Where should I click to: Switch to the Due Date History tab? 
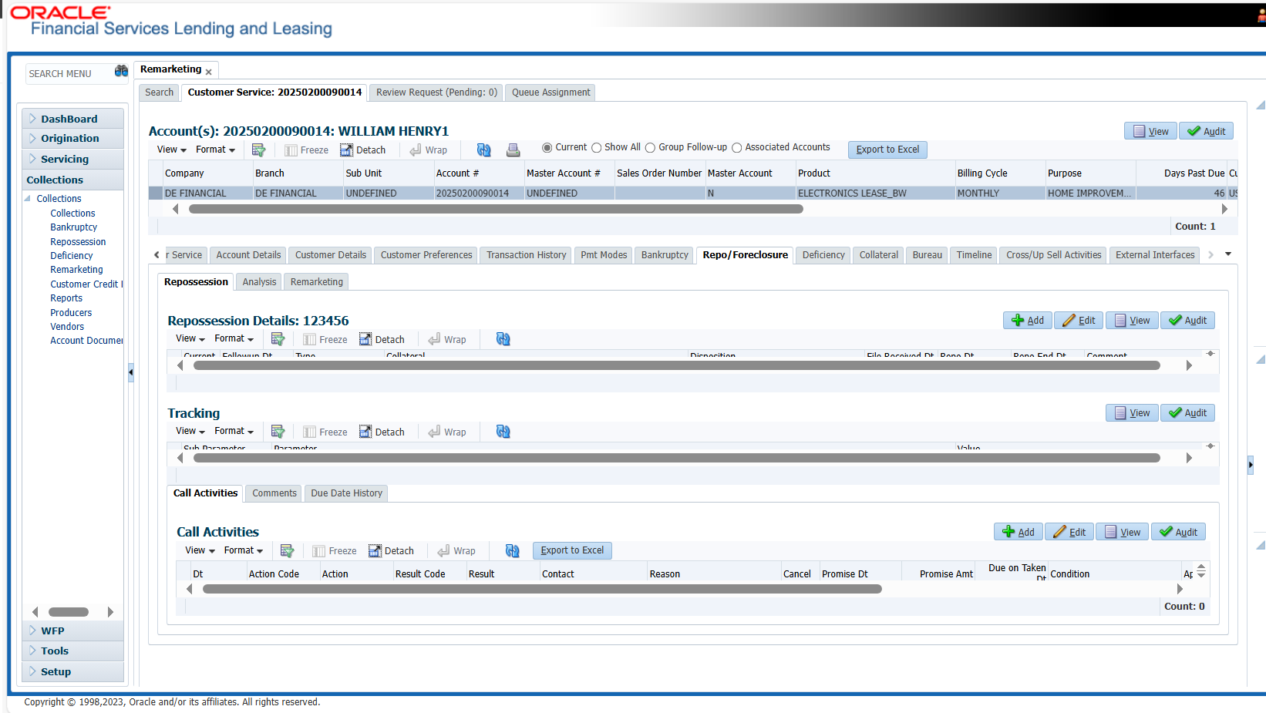[x=346, y=493]
